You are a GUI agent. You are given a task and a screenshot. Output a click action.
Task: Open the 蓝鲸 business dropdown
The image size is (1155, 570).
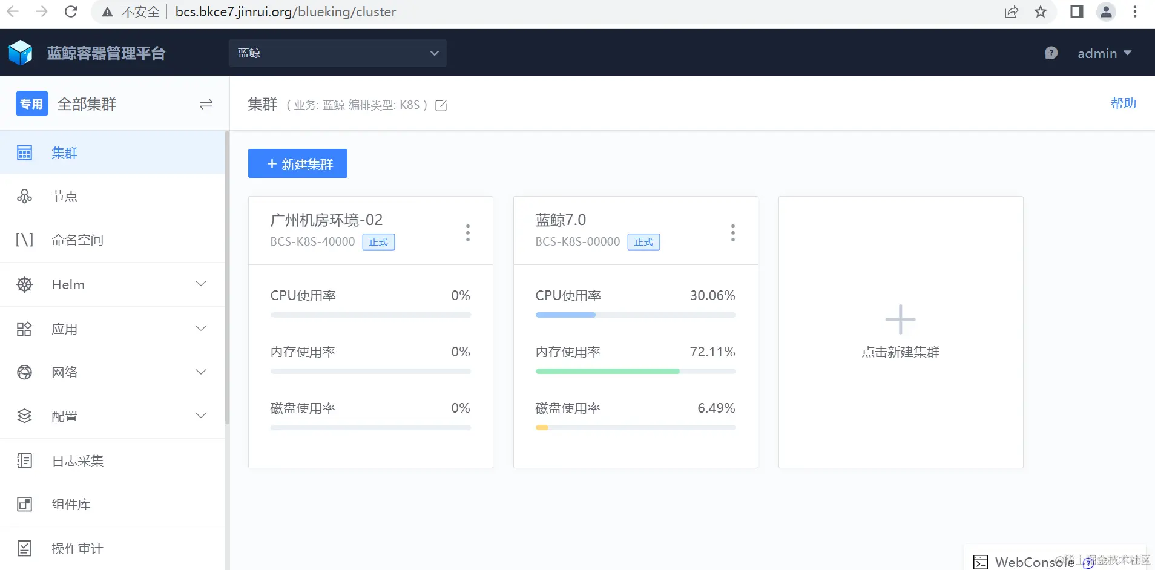pos(338,53)
